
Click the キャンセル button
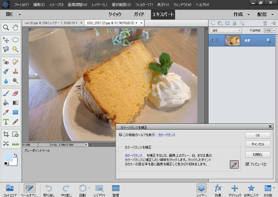[258, 144]
